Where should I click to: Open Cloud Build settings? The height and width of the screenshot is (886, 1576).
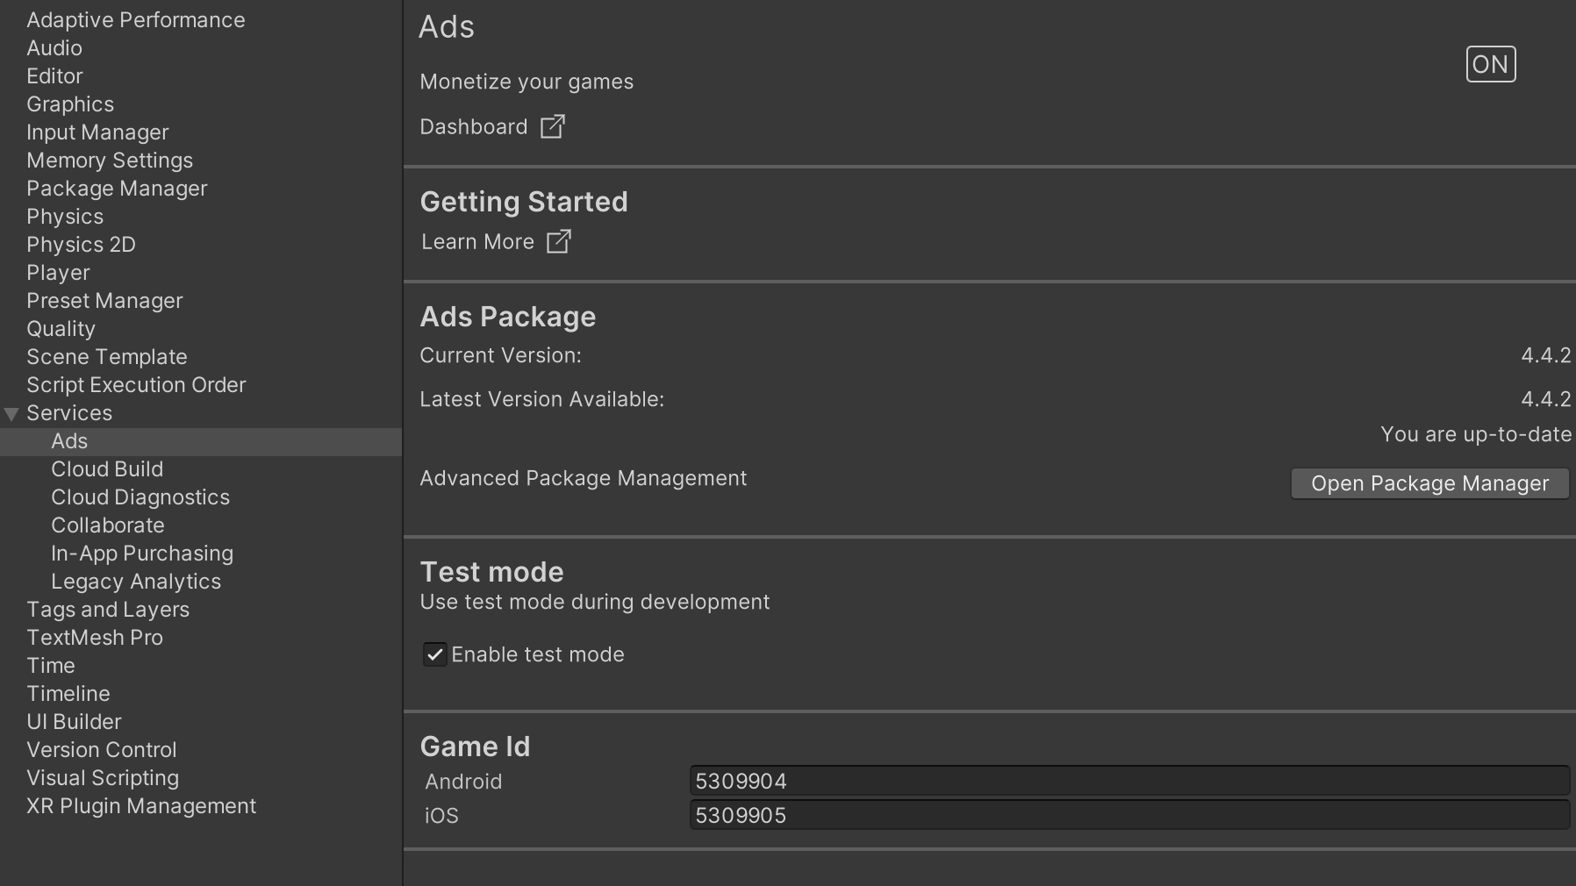(107, 468)
